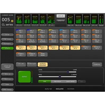Enable SENDS ON FADERS mode
105x105 pixels.
click(7, 67)
